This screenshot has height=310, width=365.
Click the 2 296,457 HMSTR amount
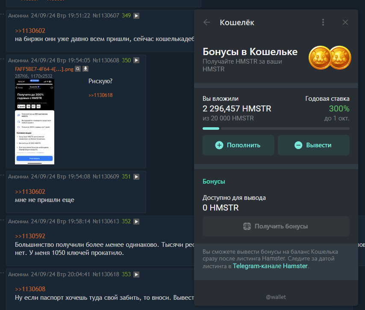coord(237,108)
